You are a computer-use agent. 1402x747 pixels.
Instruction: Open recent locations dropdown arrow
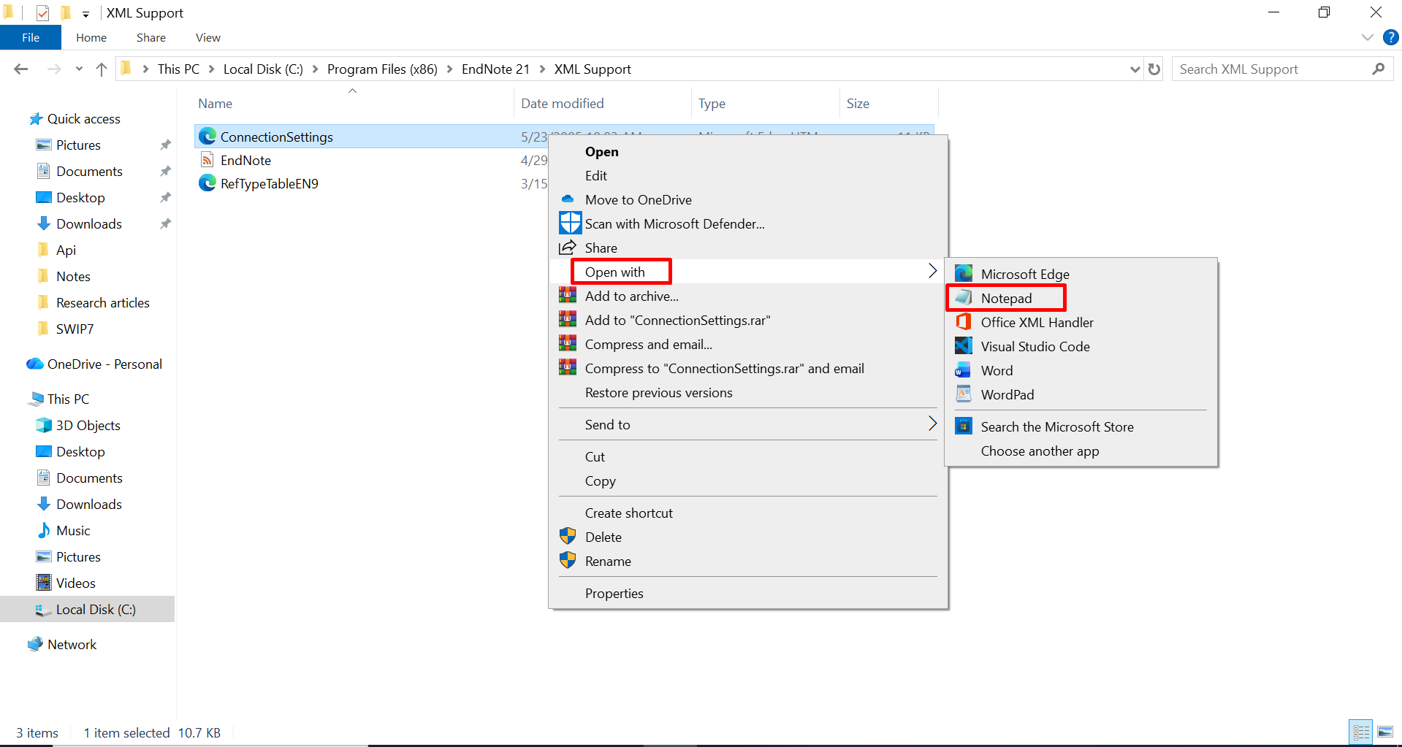79,69
